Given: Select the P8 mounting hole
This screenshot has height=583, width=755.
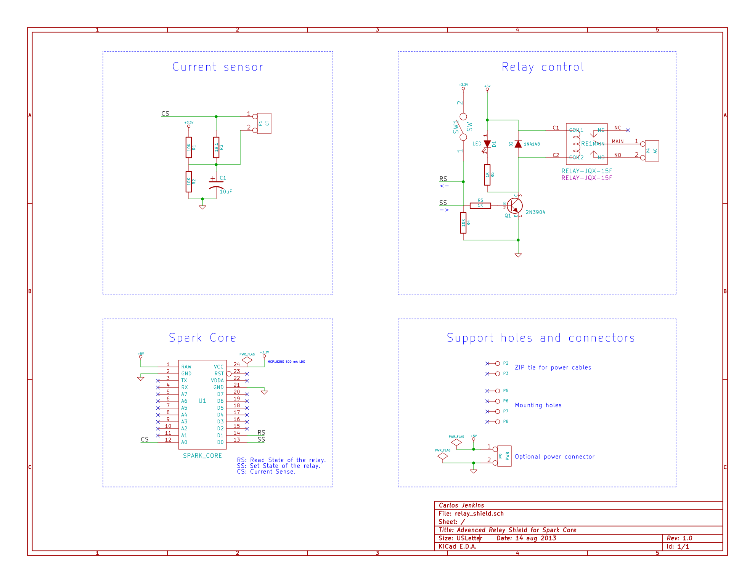Looking at the screenshot, I should 497,422.
